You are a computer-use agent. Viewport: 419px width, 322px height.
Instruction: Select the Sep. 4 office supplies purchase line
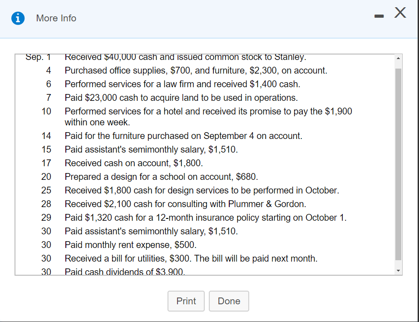(196, 70)
